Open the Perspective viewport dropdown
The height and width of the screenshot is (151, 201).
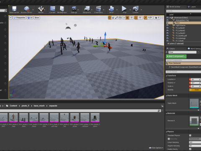tap(19, 18)
